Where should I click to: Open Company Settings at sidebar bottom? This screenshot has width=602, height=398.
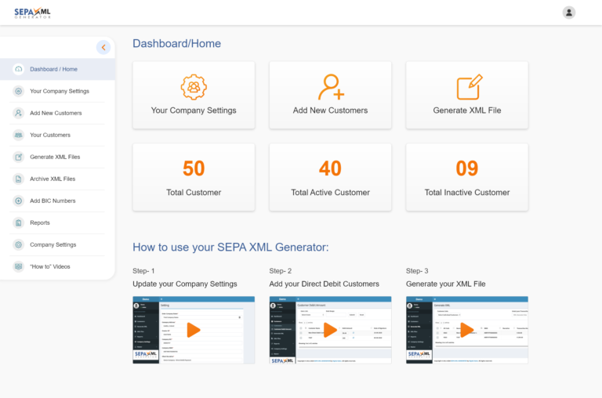(53, 244)
